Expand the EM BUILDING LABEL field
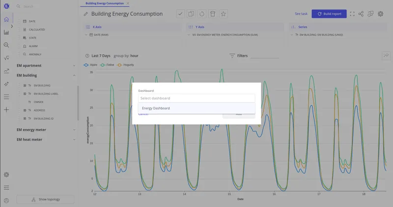The height and width of the screenshot is (207, 393). click(x=25, y=94)
